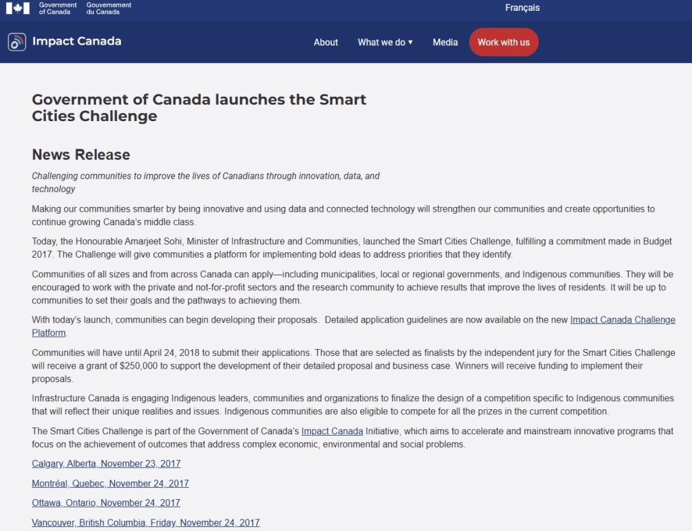Click the paragraph mentioning April 24, 2018

pyautogui.click(x=353, y=366)
